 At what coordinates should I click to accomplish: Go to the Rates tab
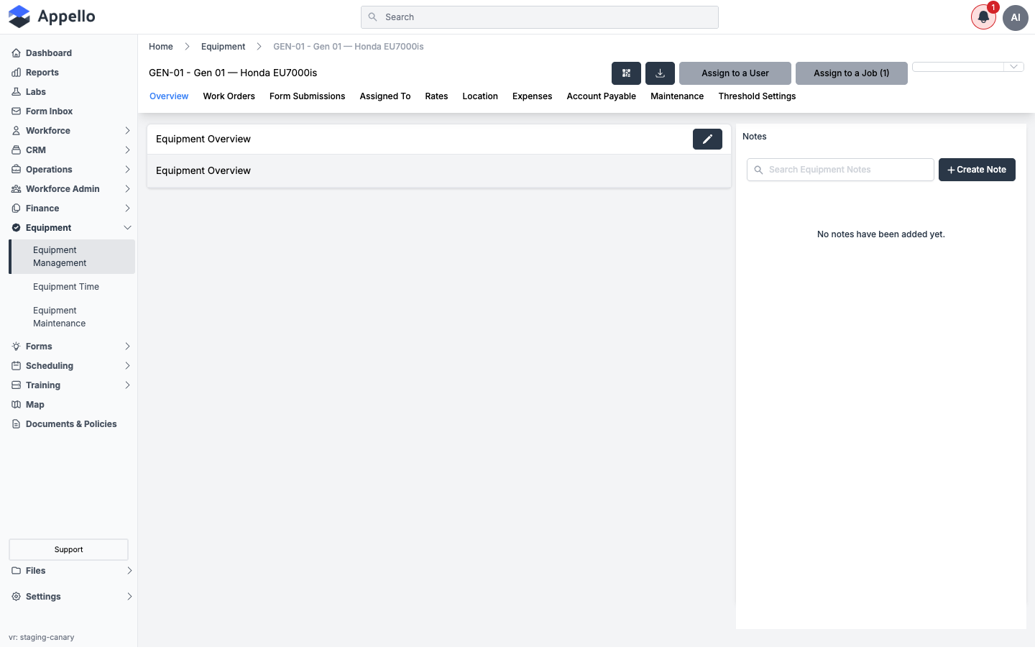[436, 96]
